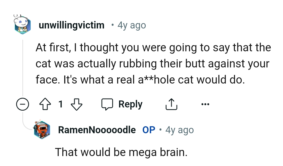283x166 pixels.
Task: Click the upvote arrow next to the vote count
Action: click(x=45, y=104)
